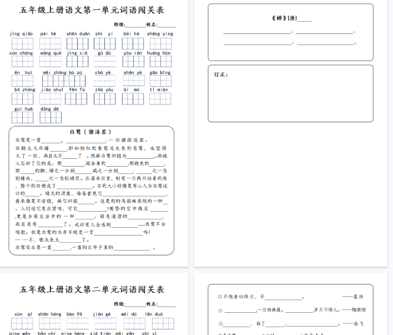Click the author blank after '[唐]'
This screenshot has width=393, height=335.
click(x=304, y=19)
